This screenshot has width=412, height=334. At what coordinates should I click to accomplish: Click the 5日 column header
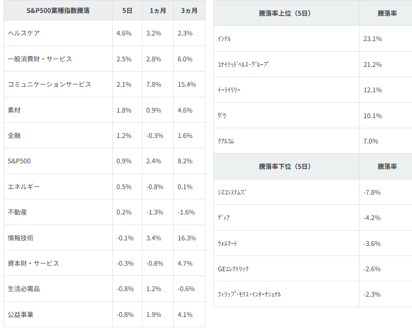127,11
